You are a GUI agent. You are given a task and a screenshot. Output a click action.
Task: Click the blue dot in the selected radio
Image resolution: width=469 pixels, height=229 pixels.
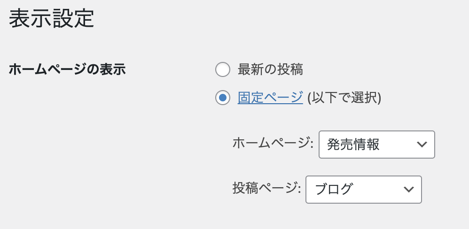pyautogui.click(x=223, y=98)
